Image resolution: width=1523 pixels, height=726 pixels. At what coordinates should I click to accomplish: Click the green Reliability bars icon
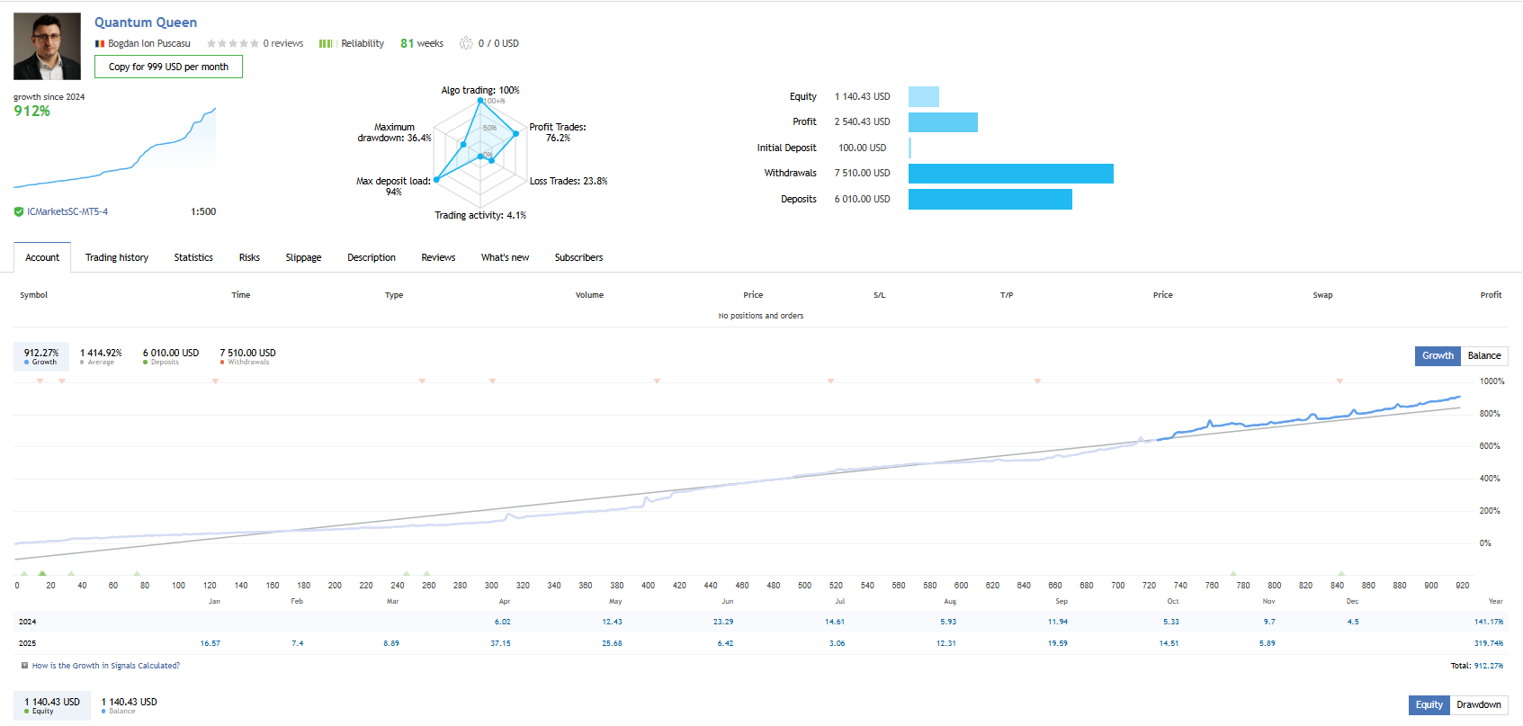(326, 44)
